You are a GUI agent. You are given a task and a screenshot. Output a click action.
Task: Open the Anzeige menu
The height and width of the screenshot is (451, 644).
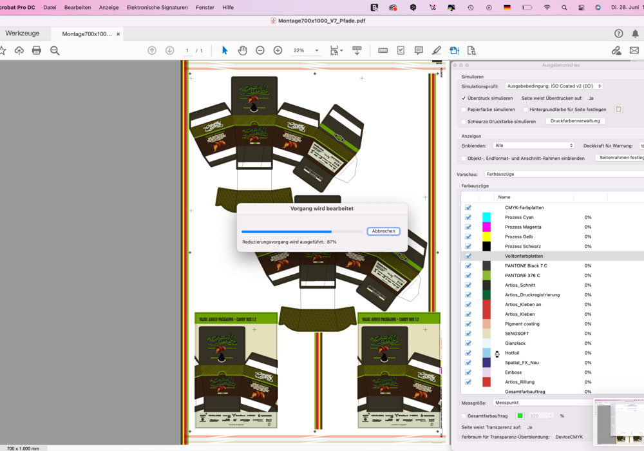click(109, 7)
